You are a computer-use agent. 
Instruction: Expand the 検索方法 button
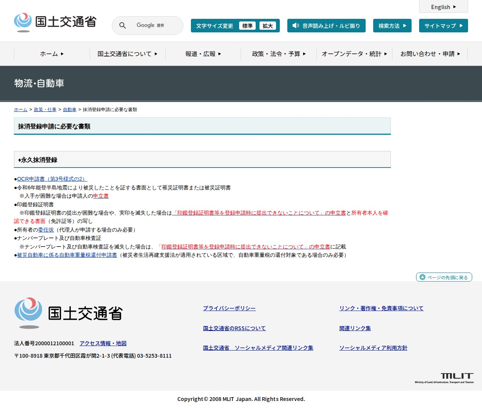tap(392, 26)
